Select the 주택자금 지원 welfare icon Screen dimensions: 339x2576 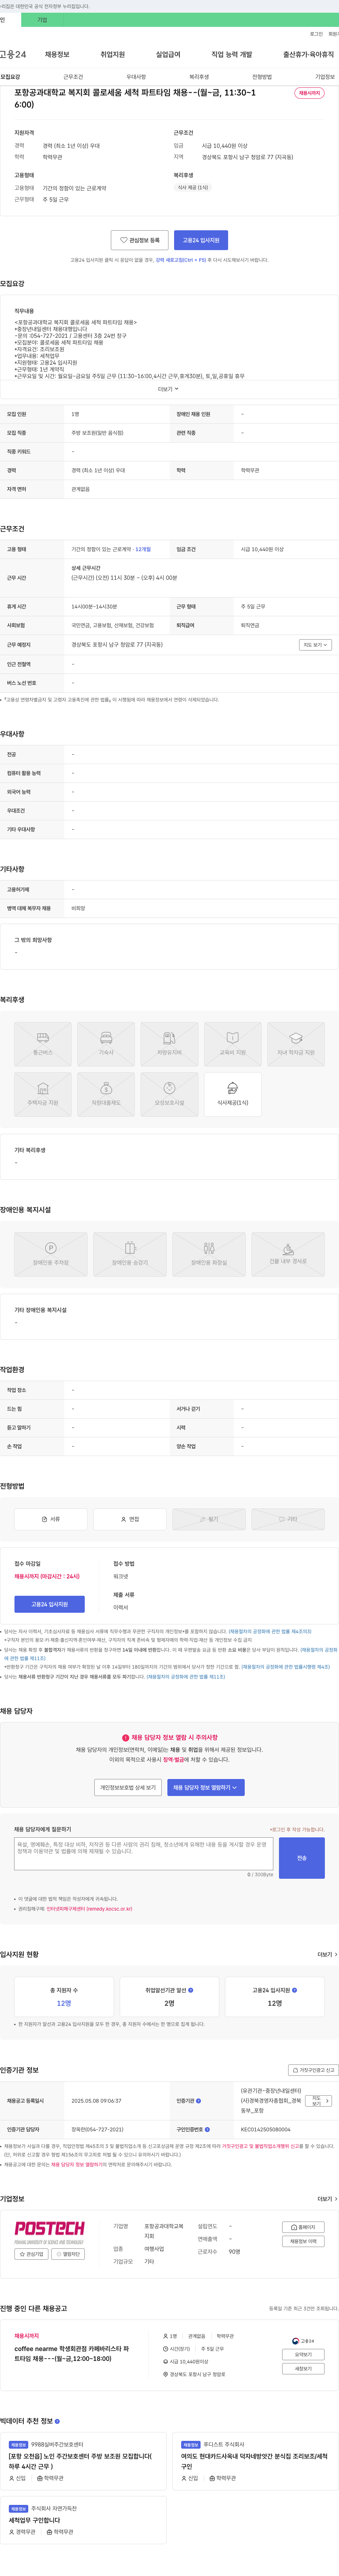[x=43, y=1094]
